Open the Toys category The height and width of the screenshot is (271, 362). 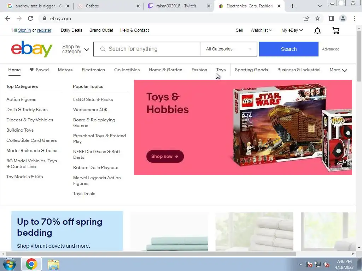point(221,70)
